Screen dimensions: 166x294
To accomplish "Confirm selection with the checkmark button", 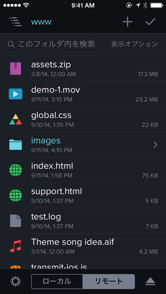I will point(150,22).
